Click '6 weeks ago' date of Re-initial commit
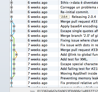Screen dimensions: 98x92 (x=37, y=12)
